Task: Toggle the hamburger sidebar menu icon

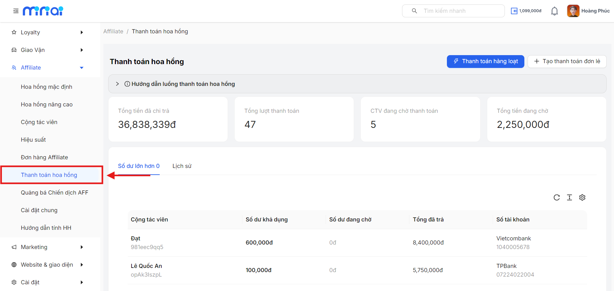Action: (16, 11)
